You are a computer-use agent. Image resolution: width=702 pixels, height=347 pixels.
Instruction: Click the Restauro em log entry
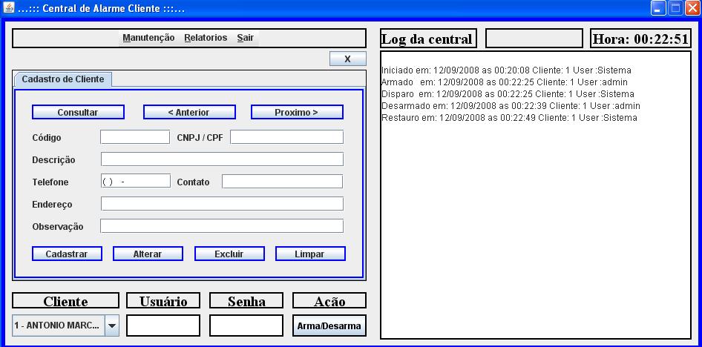click(510, 118)
